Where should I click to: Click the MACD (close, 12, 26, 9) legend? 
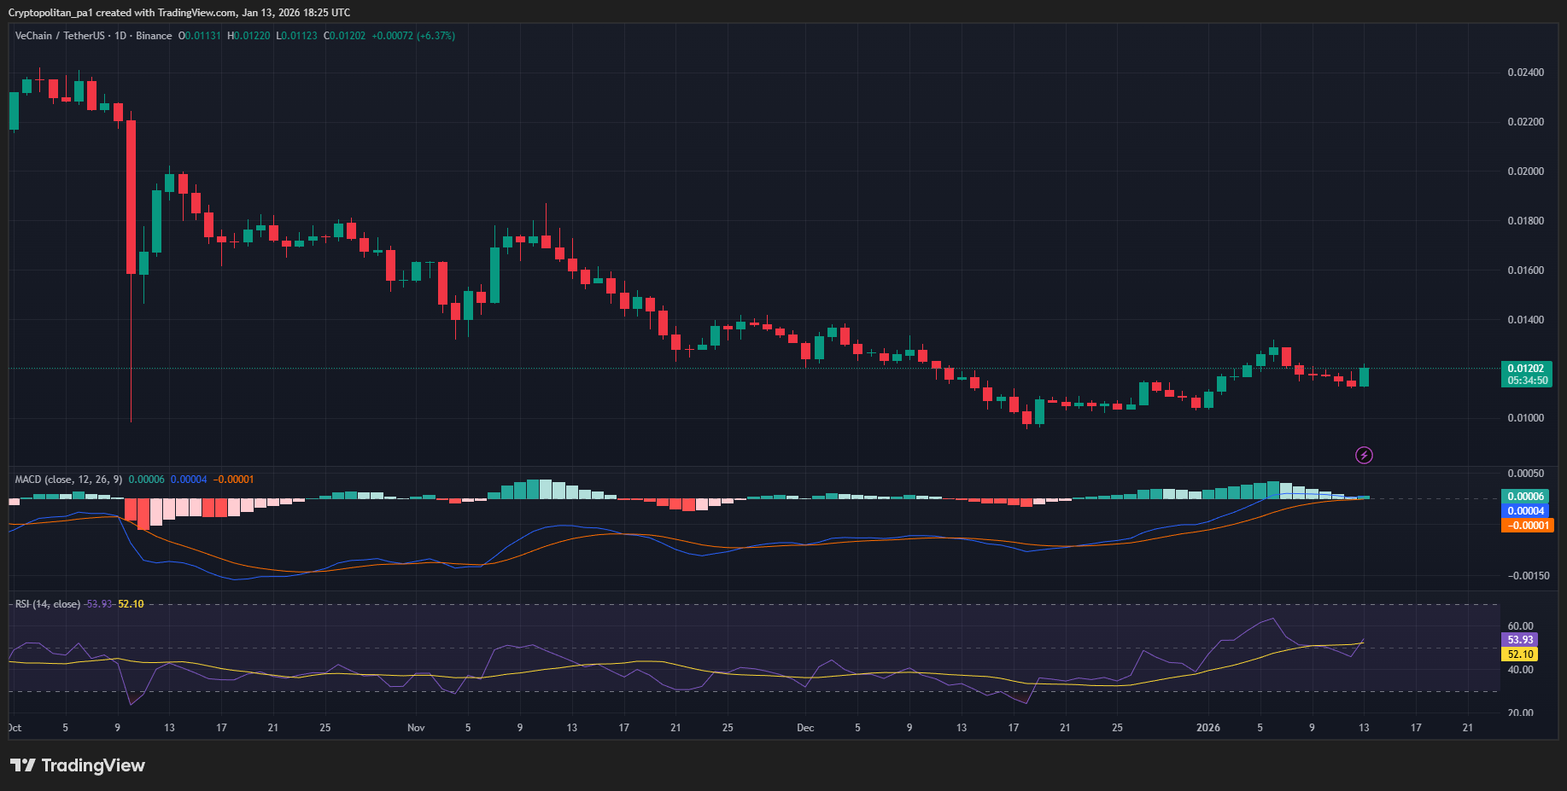coord(68,480)
